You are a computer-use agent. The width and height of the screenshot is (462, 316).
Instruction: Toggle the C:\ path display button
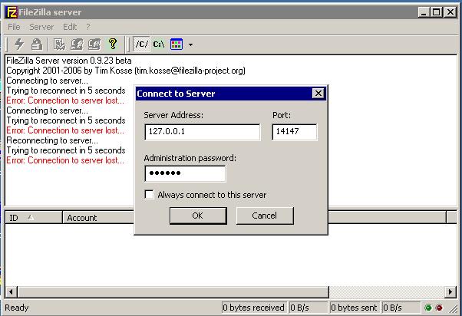click(159, 44)
